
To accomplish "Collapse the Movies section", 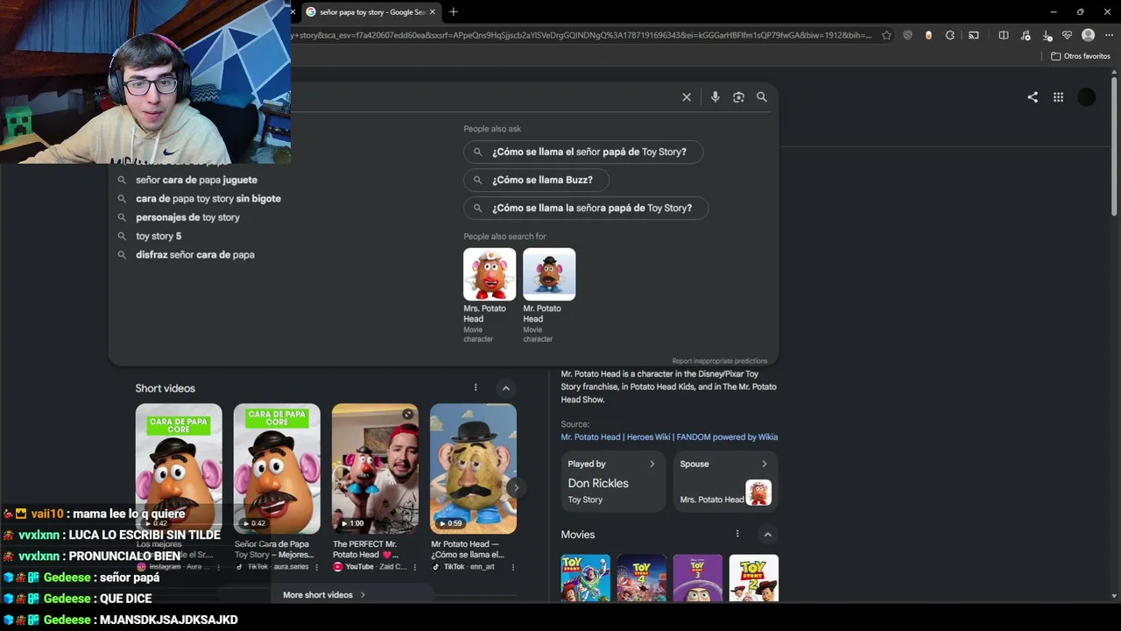I will pos(767,534).
